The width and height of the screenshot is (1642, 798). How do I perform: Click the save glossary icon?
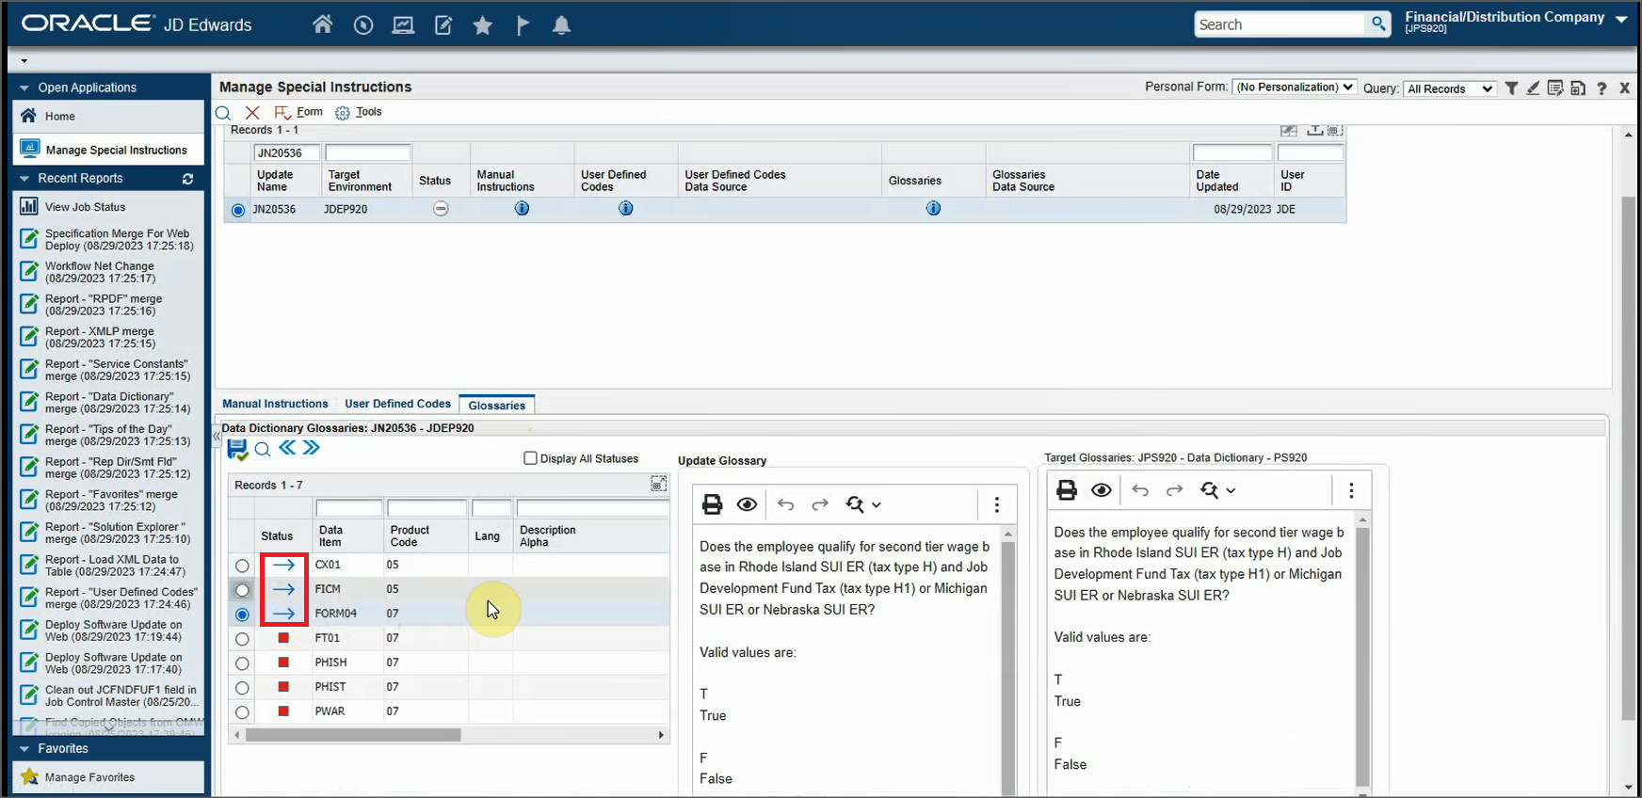(237, 450)
